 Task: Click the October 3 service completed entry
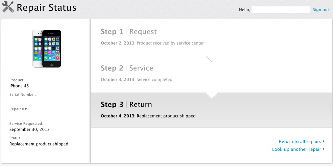(137, 80)
